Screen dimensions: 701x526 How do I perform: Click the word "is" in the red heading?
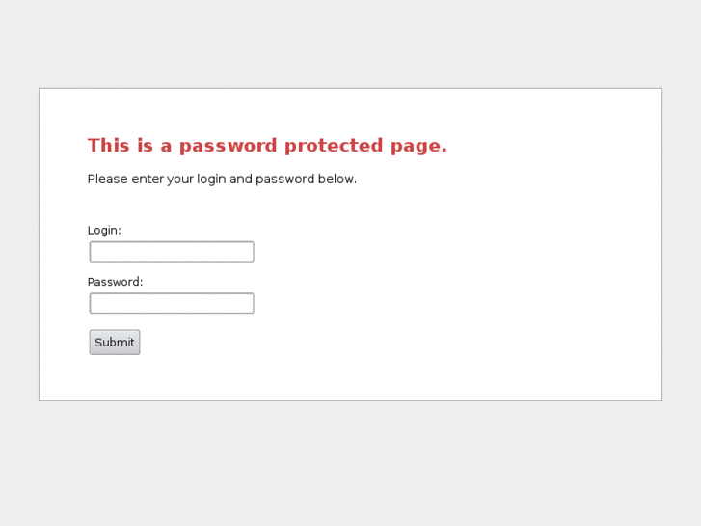point(145,146)
